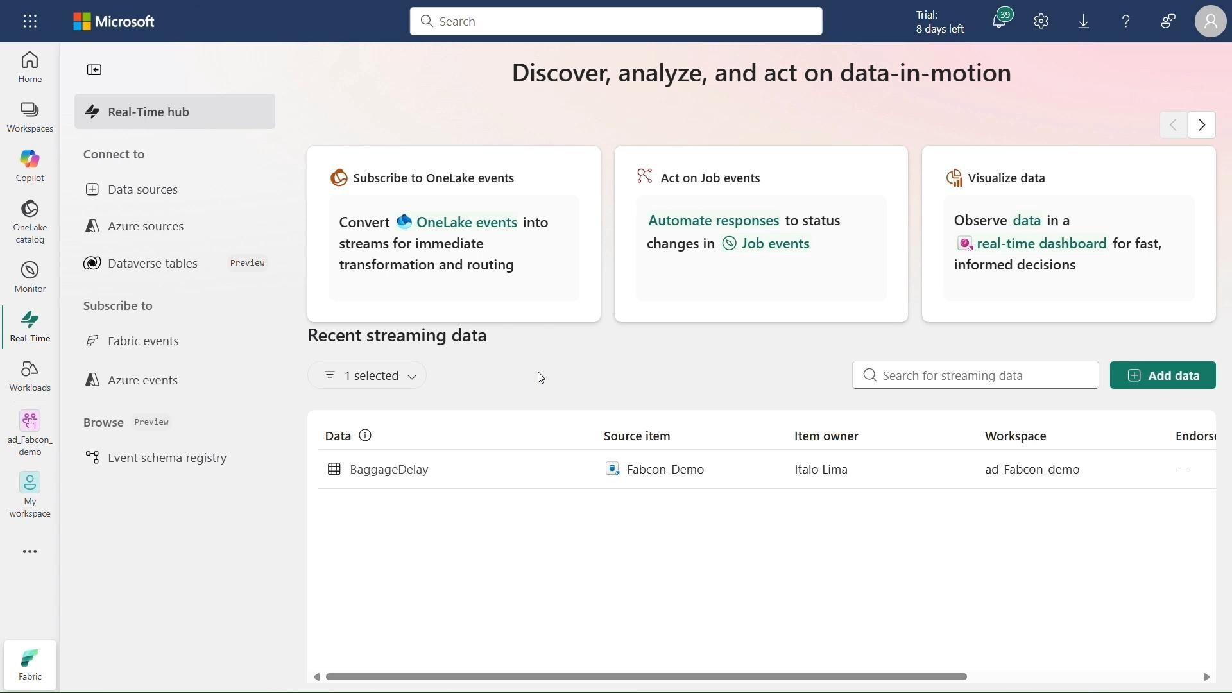Click the download arrow icon

(1083, 21)
